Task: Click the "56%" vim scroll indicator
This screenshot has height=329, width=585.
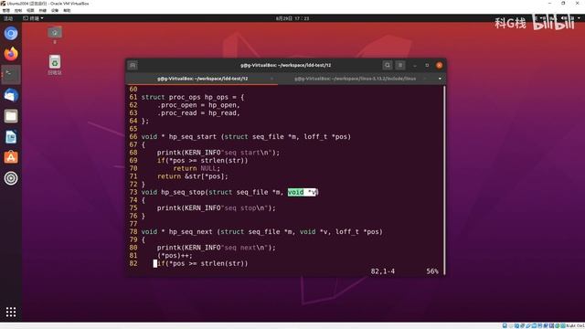Action: pos(432,271)
